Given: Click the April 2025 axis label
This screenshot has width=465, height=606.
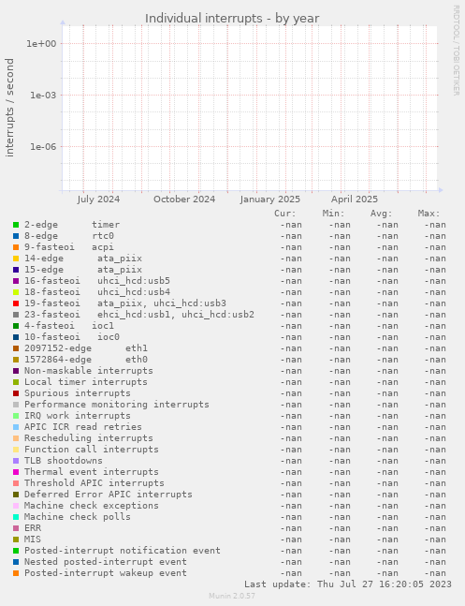Looking at the screenshot, I should point(355,200).
